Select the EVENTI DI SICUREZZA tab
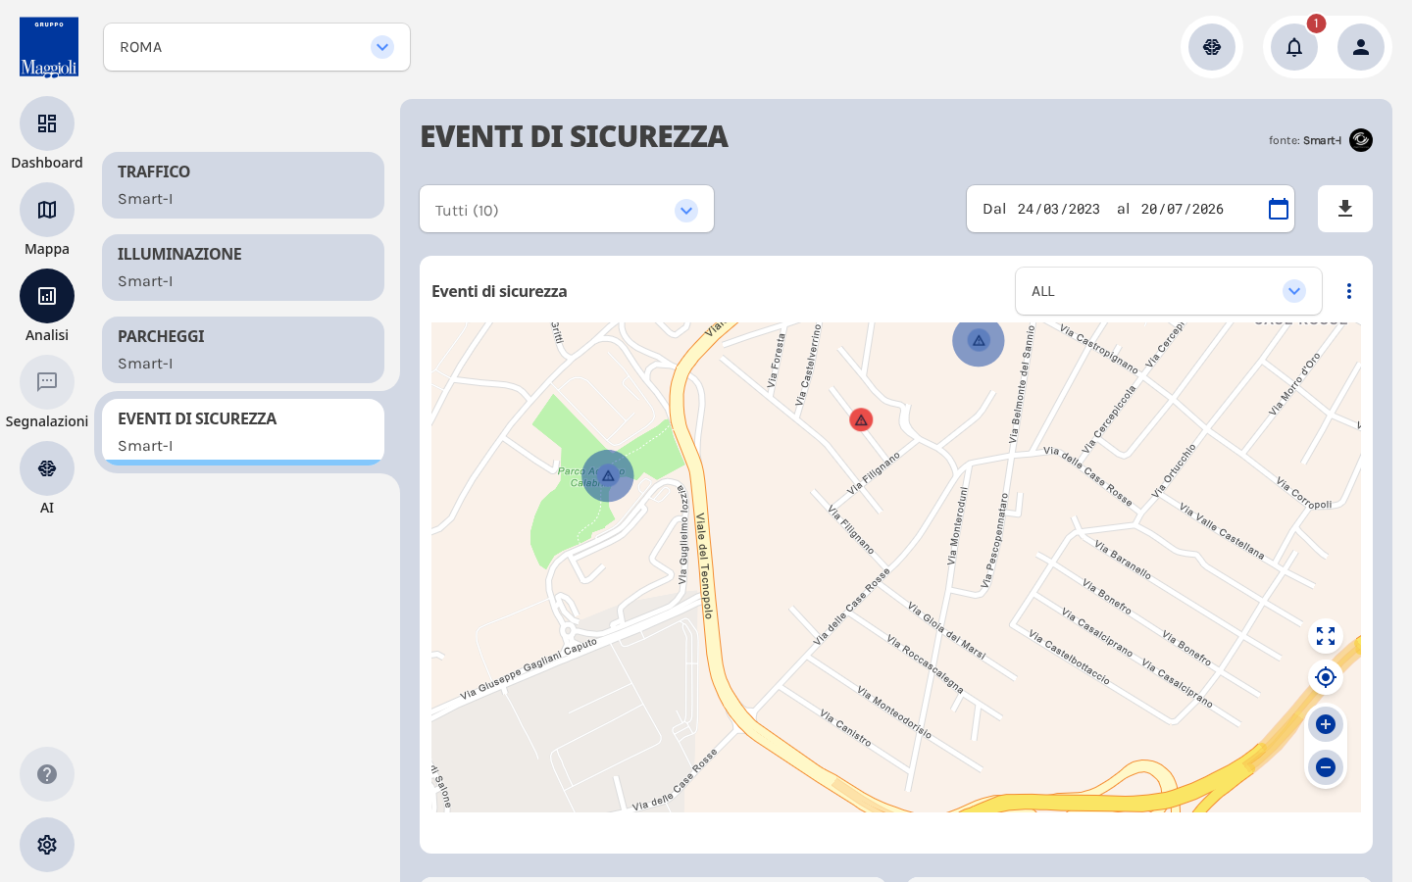This screenshot has width=1412, height=882. 243,432
